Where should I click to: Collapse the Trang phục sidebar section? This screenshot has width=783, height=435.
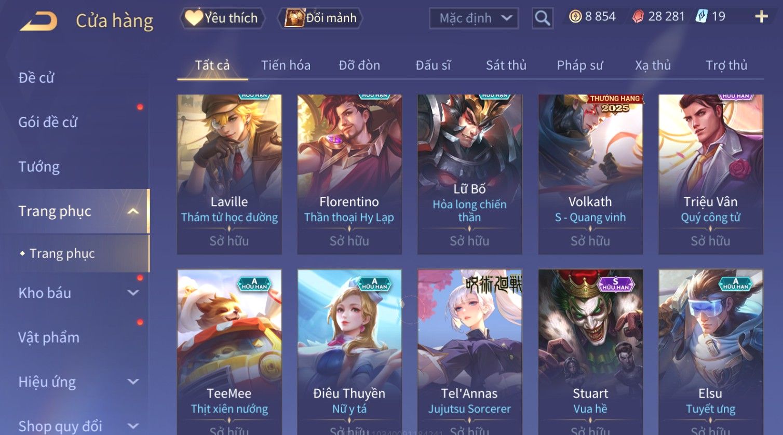(x=133, y=211)
